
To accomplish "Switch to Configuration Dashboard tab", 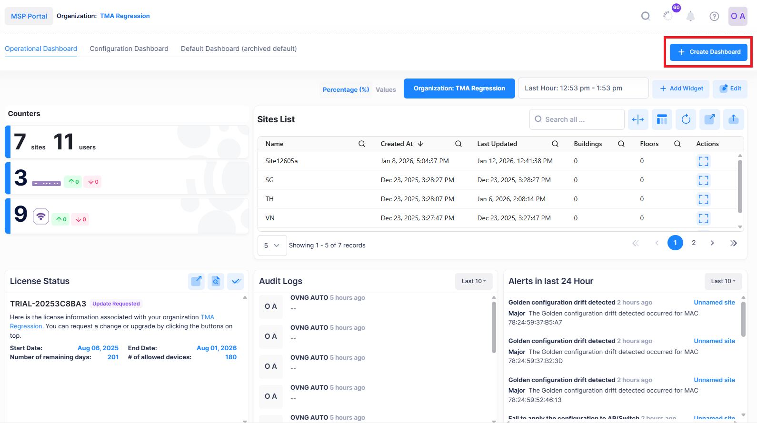I will pyautogui.click(x=129, y=49).
